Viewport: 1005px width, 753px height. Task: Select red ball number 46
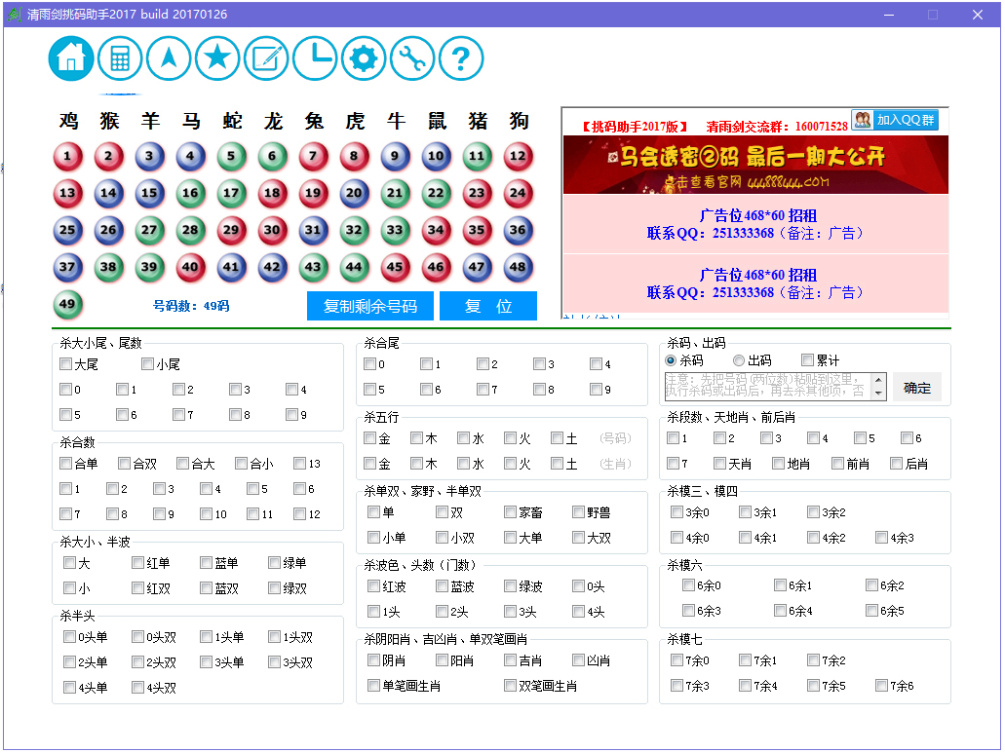click(436, 267)
